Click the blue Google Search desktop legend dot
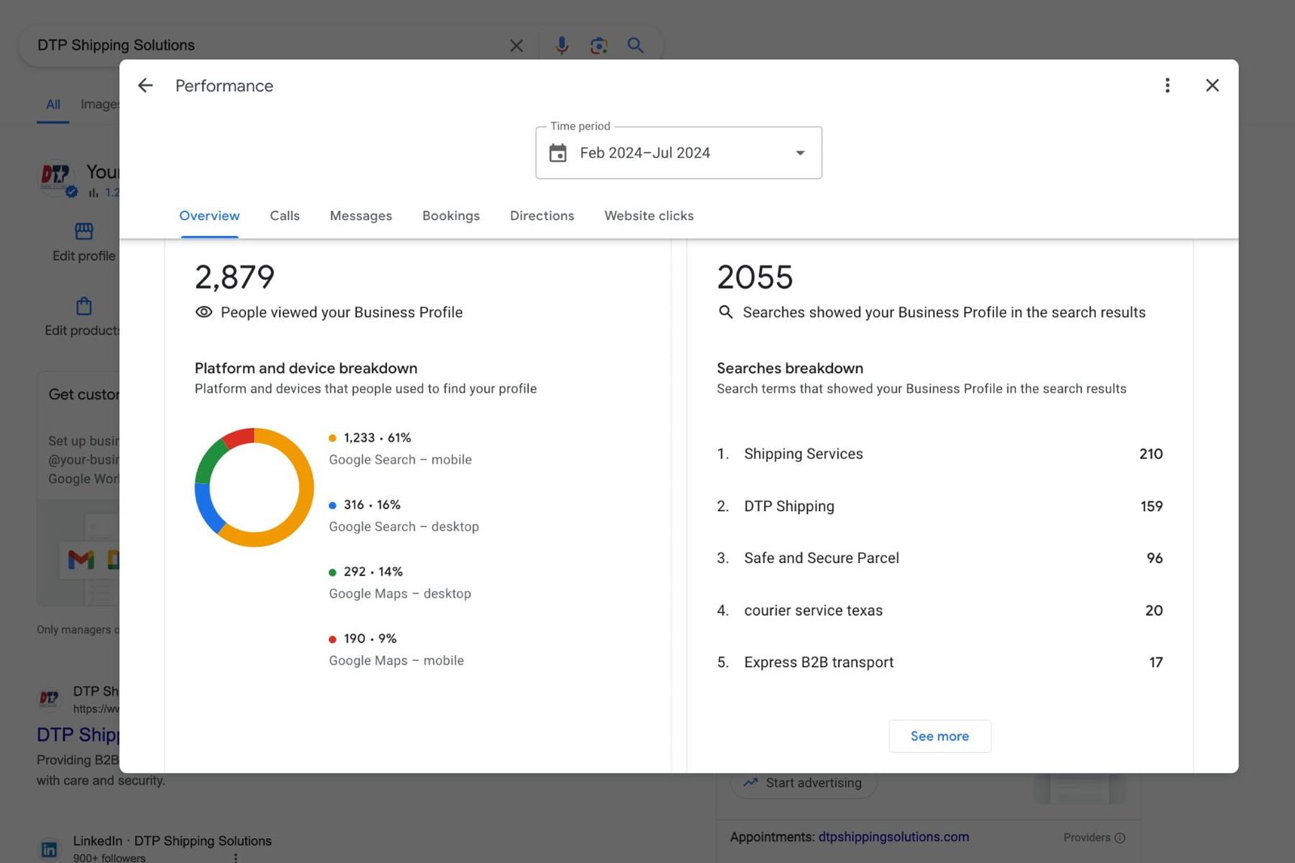The width and height of the screenshot is (1295, 863). (x=332, y=506)
